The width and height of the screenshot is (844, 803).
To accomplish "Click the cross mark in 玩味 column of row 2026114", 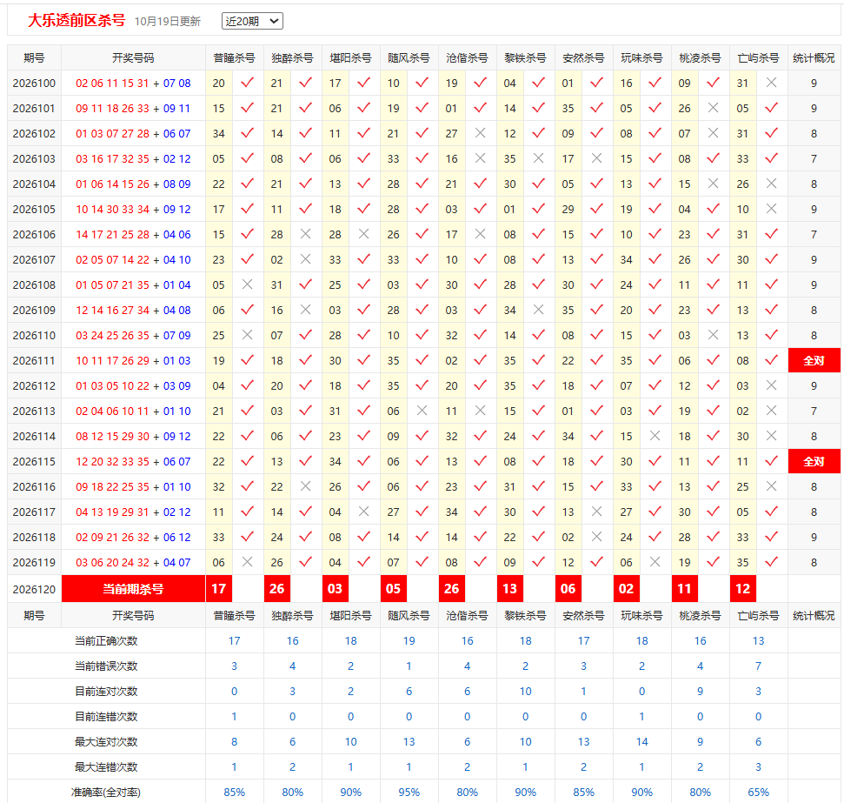I will pos(655,436).
